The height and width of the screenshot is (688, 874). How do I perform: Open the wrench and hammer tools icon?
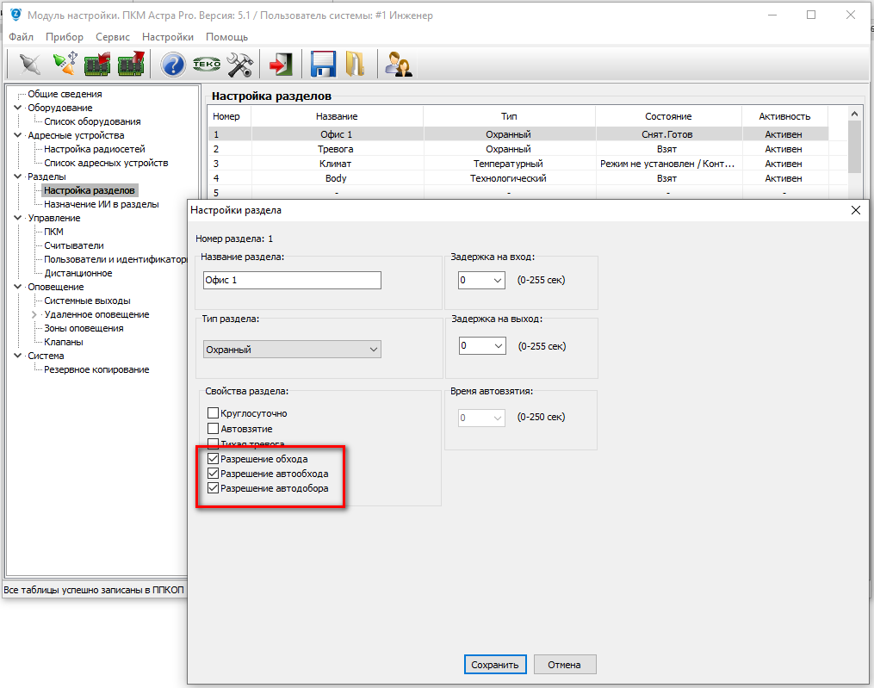tap(239, 65)
